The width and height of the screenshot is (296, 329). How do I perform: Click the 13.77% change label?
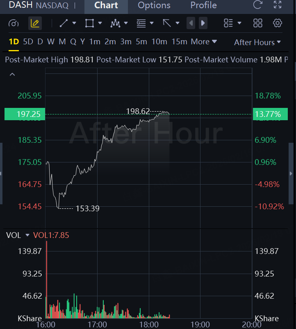pyautogui.click(x=270, y=114)
